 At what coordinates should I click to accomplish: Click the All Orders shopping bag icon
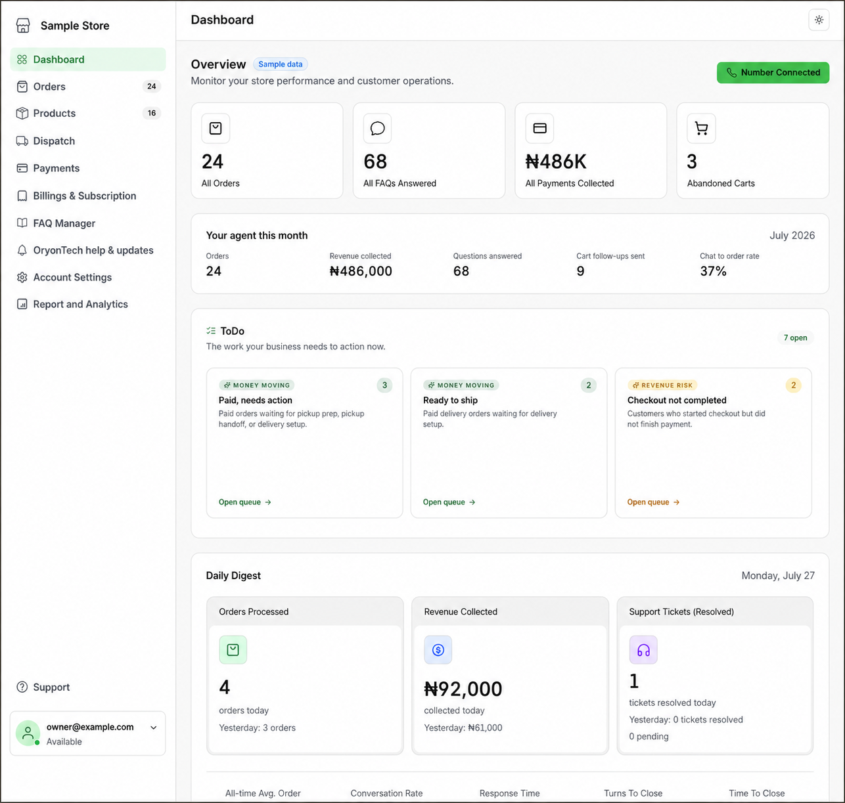(216, 129)
